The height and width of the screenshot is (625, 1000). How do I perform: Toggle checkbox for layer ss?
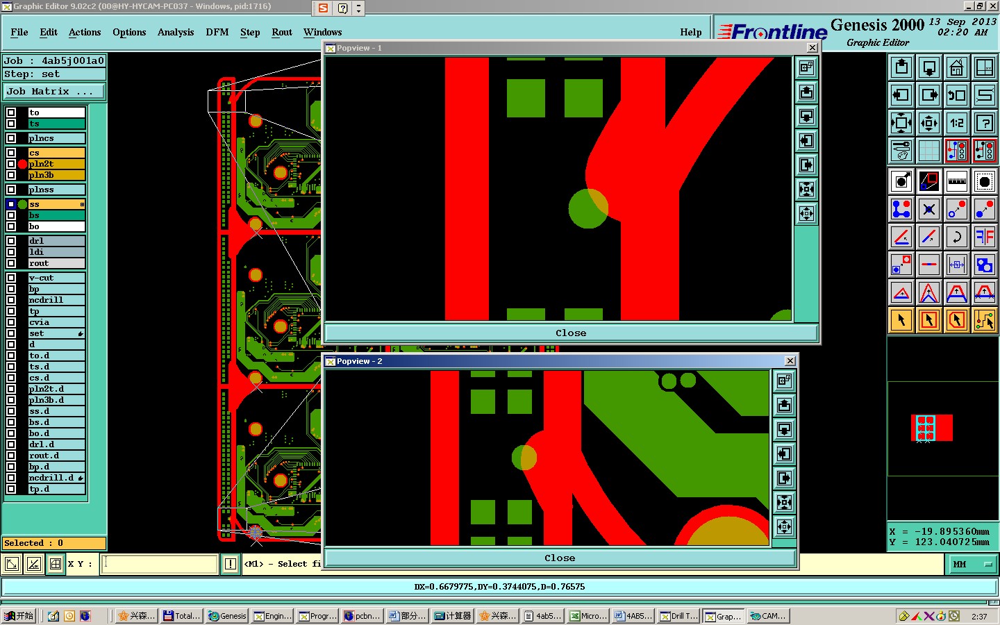pyautogui.click(x=11, y=204)
